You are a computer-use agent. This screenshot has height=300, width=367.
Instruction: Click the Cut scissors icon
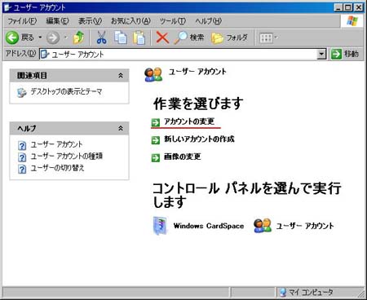(101, 37)
